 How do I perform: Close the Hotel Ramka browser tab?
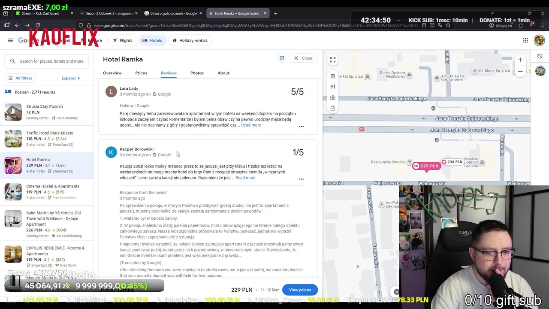(265, 13)
